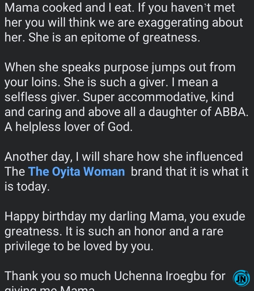Click the phrase 'selfless giver'
Image resolution: width=254 pixels, height=291 pixels.
[x=40, y=97]
